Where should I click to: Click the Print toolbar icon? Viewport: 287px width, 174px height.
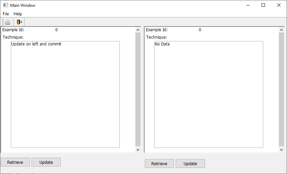pos(7,22)
